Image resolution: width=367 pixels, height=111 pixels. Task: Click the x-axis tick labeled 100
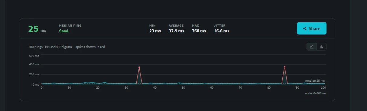tap(323, 88)
